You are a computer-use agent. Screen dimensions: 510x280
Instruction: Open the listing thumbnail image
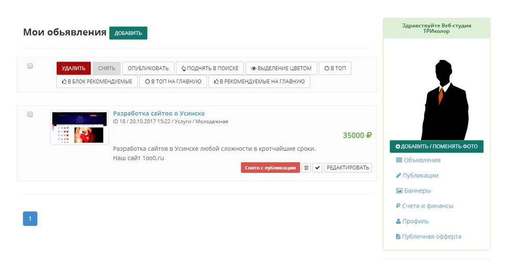(x=80, y=127)
